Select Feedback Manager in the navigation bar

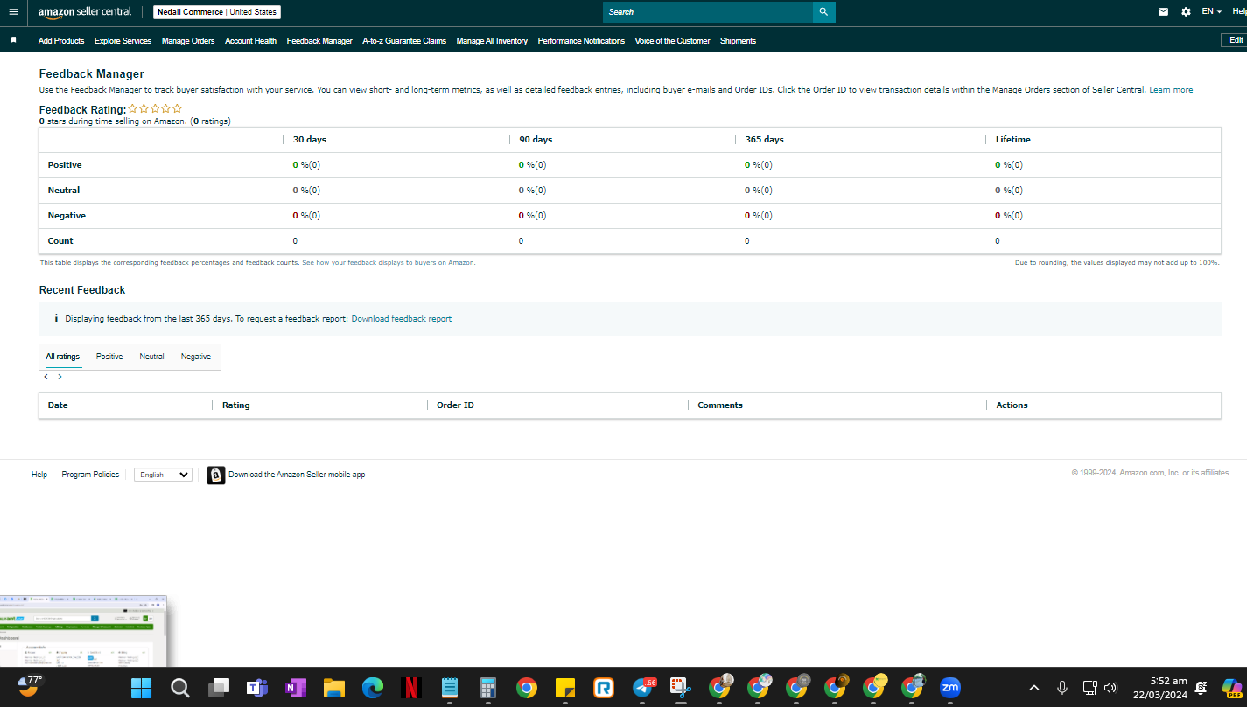[319, 41]
